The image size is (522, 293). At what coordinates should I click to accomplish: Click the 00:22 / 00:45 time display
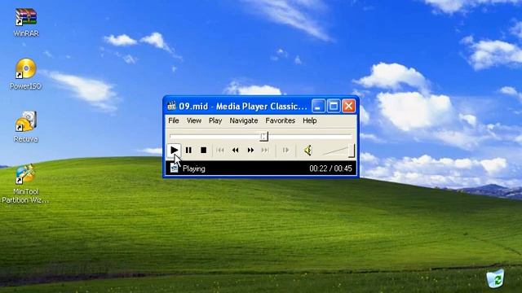[x=330, y=168]
